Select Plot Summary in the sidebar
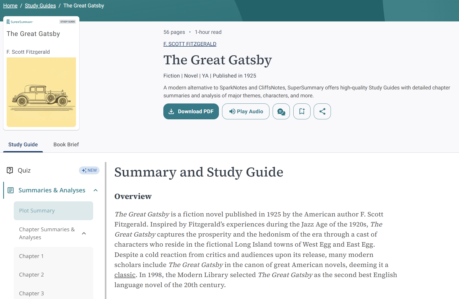 coord(53,211)
